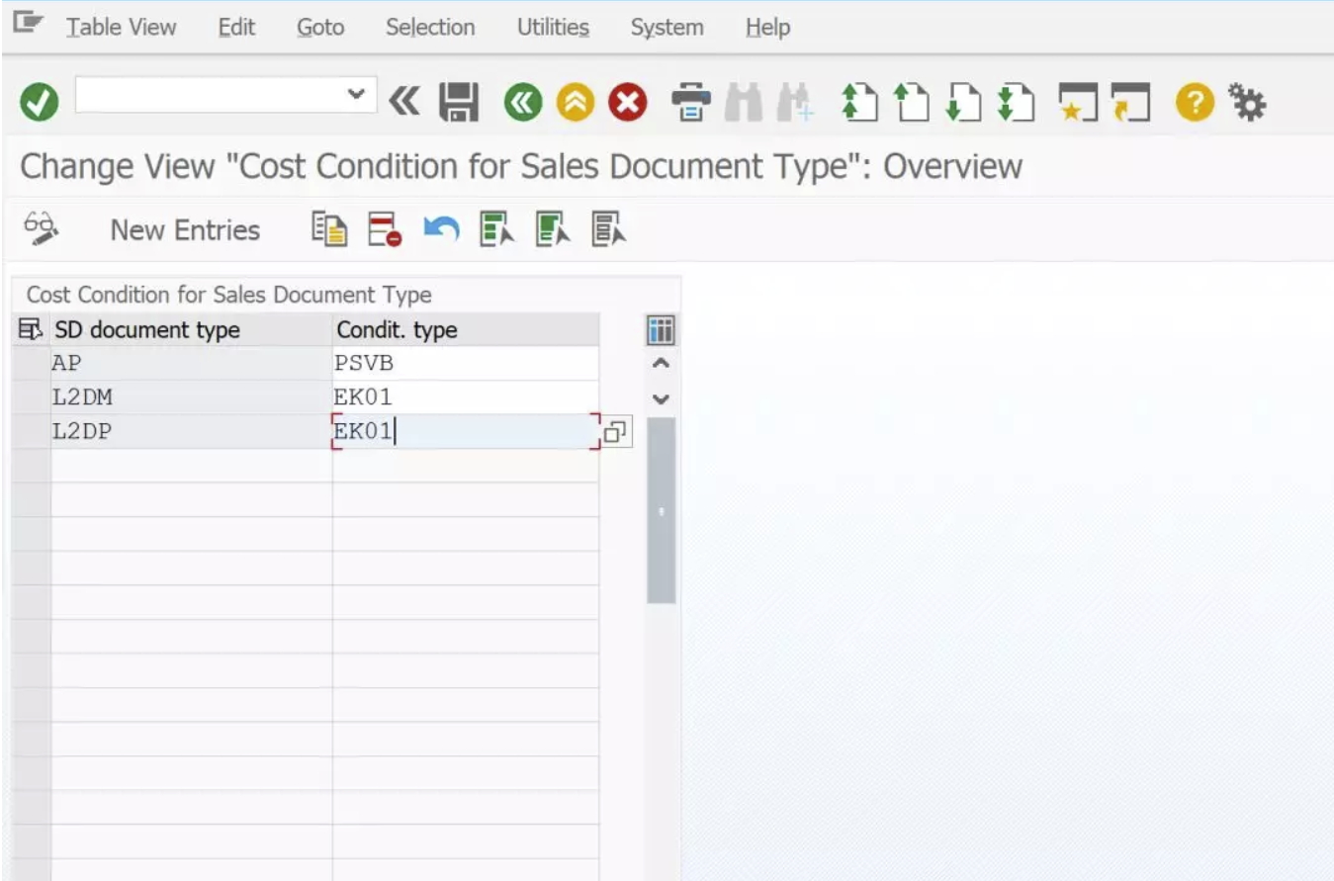1334x881 pixels.
Task: Click the green Enter checkmark icon
Action: (x=39, y=102)
